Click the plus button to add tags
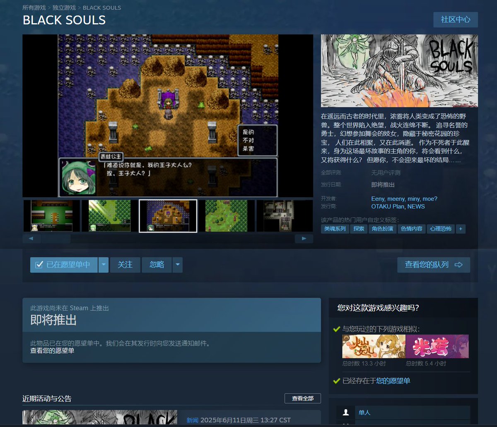This screenshot has width=497, height=427. [461, 229]
